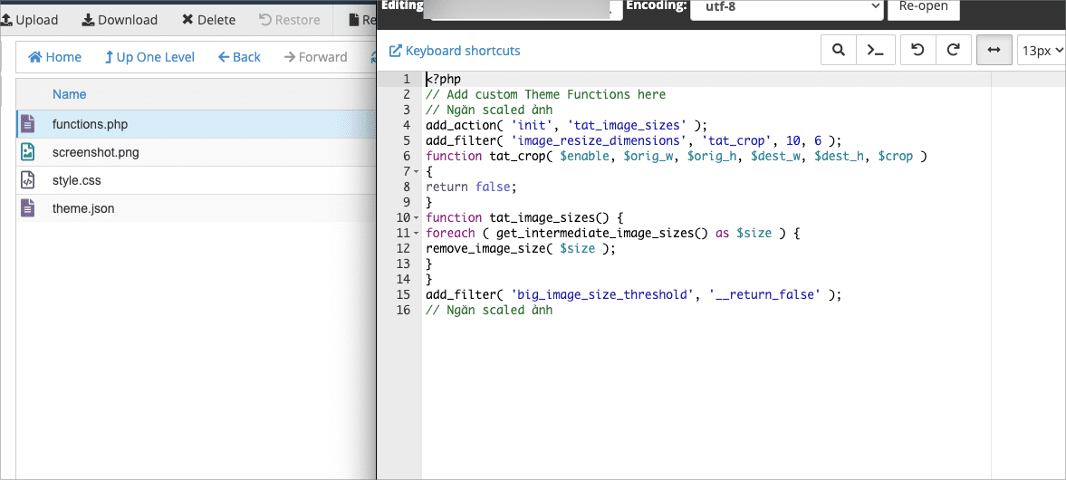Collapse code fold arrow on line 6
The height and width of the screenshot is (480, 1066).
click(416, 157)
